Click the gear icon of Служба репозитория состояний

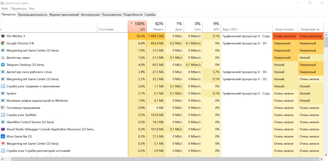[3, 151]
